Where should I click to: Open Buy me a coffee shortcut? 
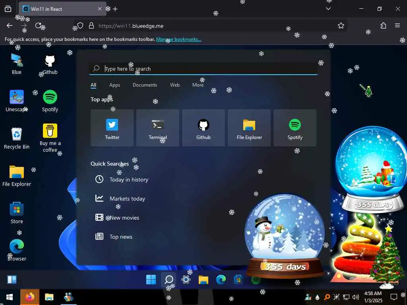click(x=50, y=138)
